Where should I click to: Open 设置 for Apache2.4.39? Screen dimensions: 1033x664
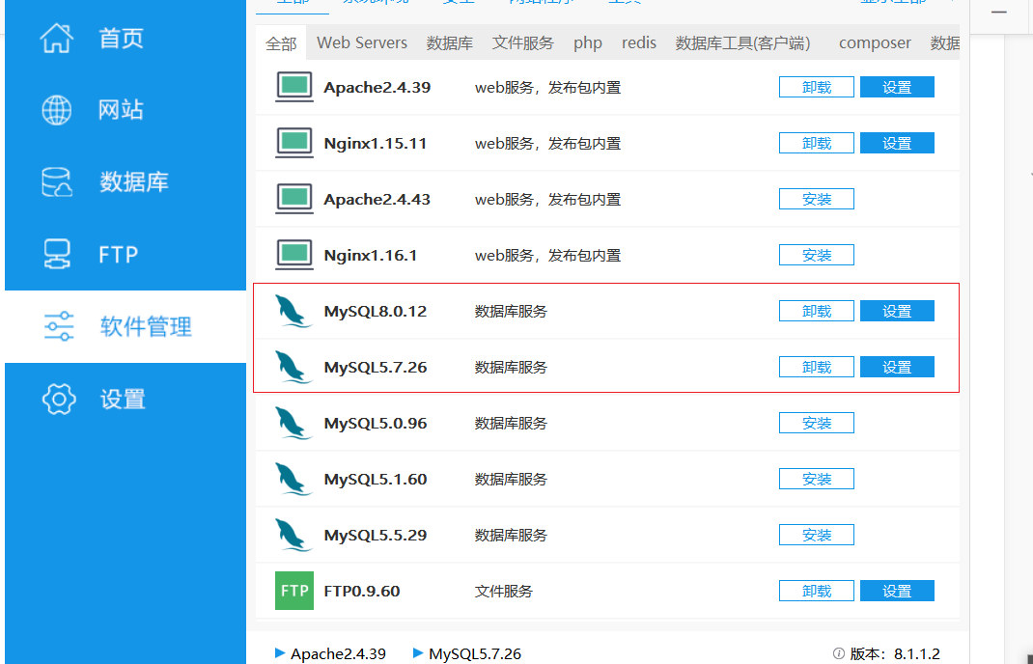point(897,87)
